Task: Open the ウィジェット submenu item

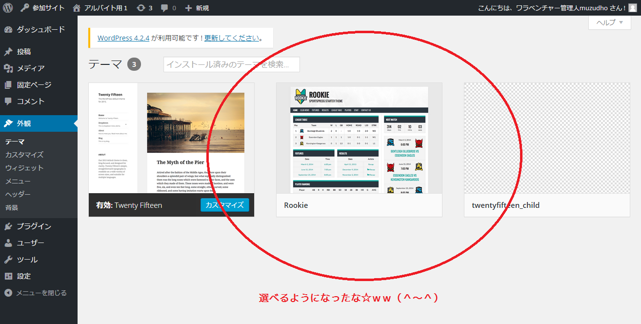Action: point(24,168)
